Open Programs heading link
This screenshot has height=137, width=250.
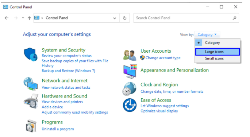coord(52,122)
